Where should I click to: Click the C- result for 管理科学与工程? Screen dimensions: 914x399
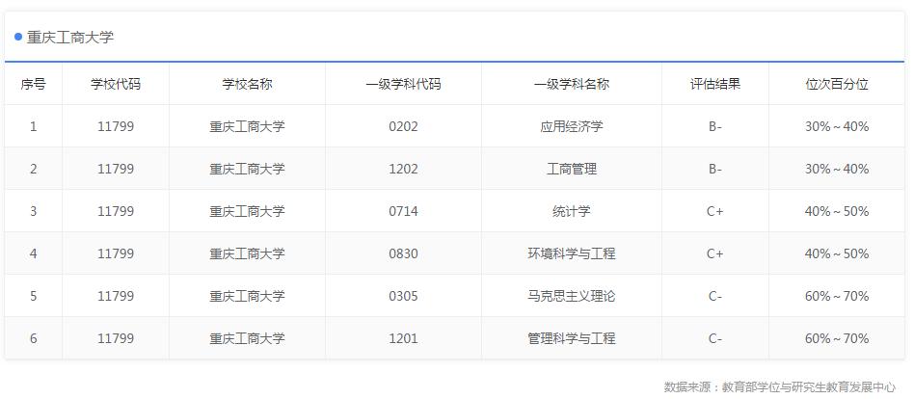click(715, 338)
